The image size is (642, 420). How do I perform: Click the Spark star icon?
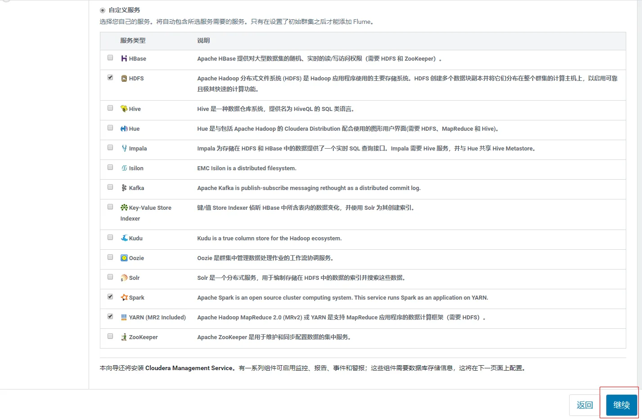[124, 297]
